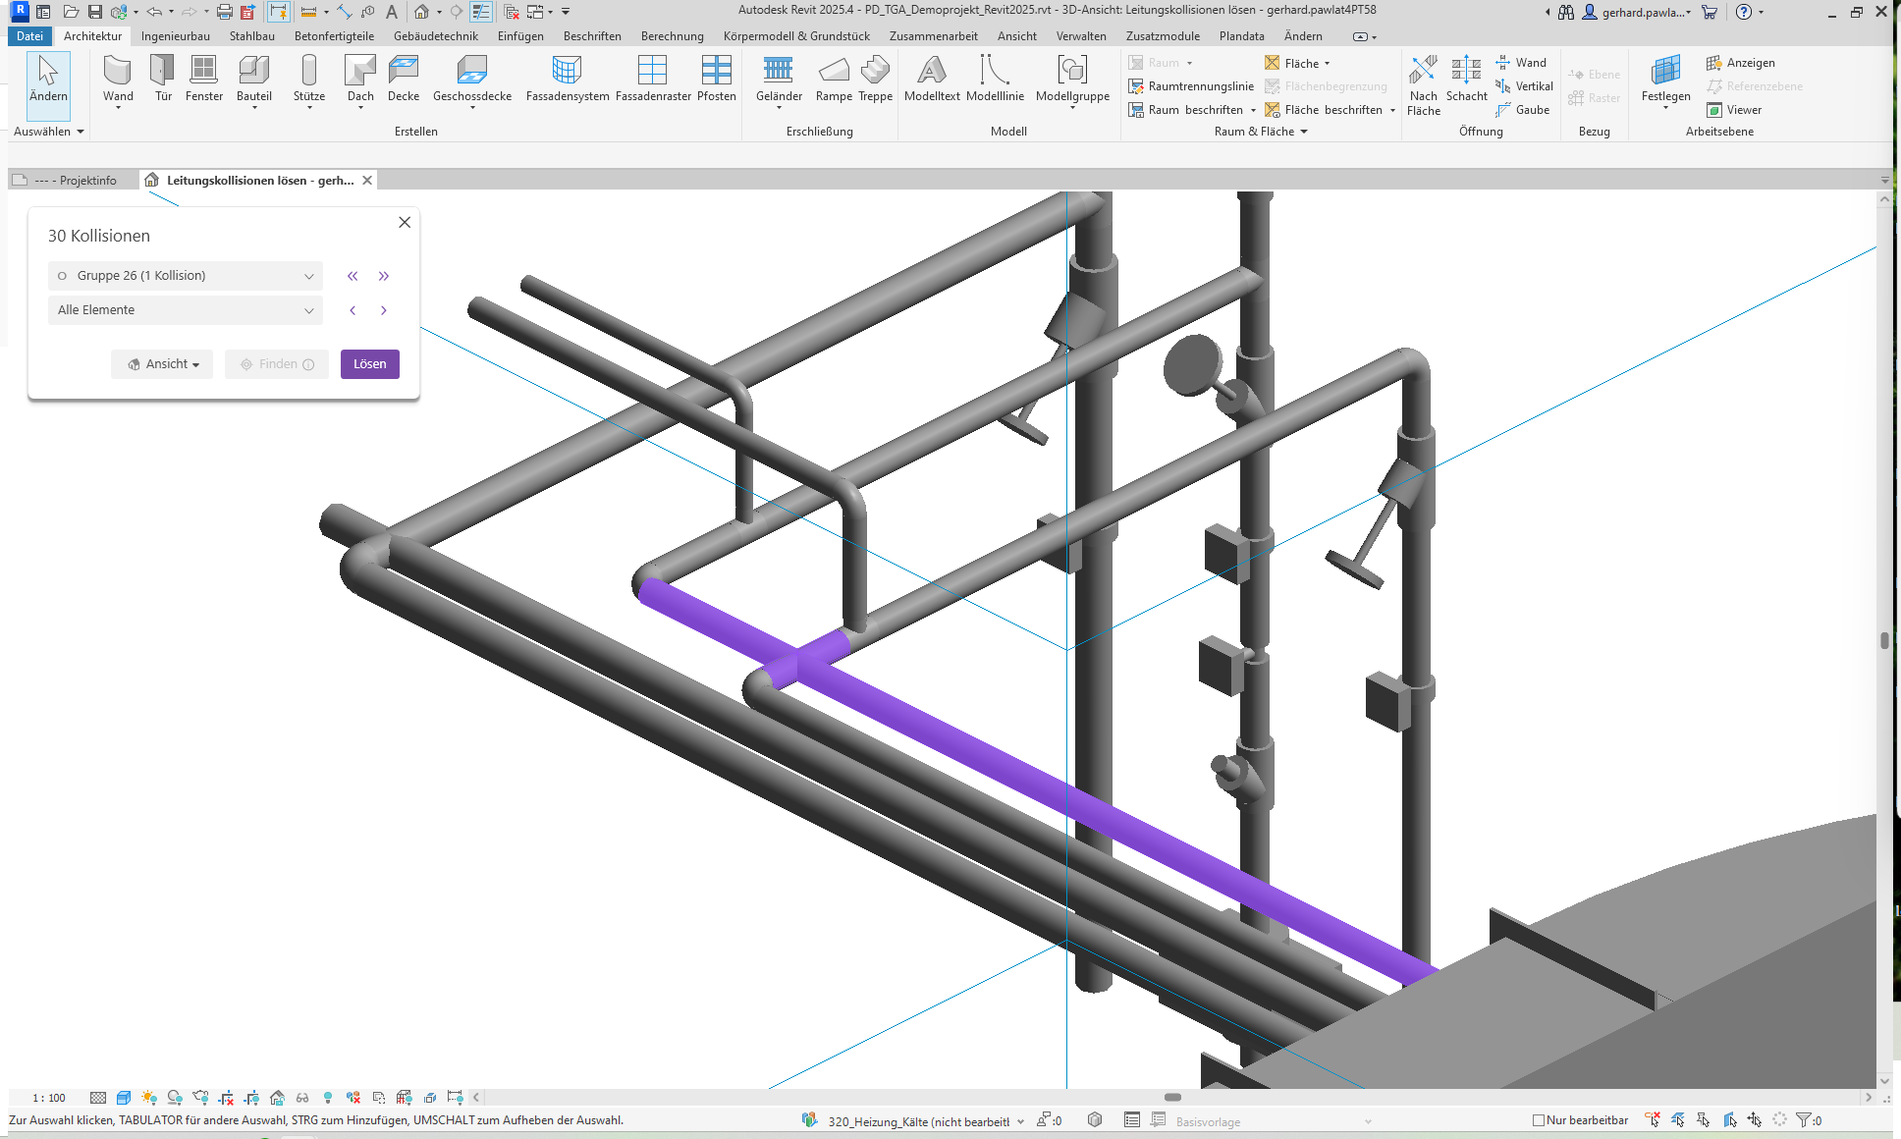The width and height of the screenshot is (1901, 1139).
Task: Click the 1 : 100 view scale
Action: pos(49,1098)
